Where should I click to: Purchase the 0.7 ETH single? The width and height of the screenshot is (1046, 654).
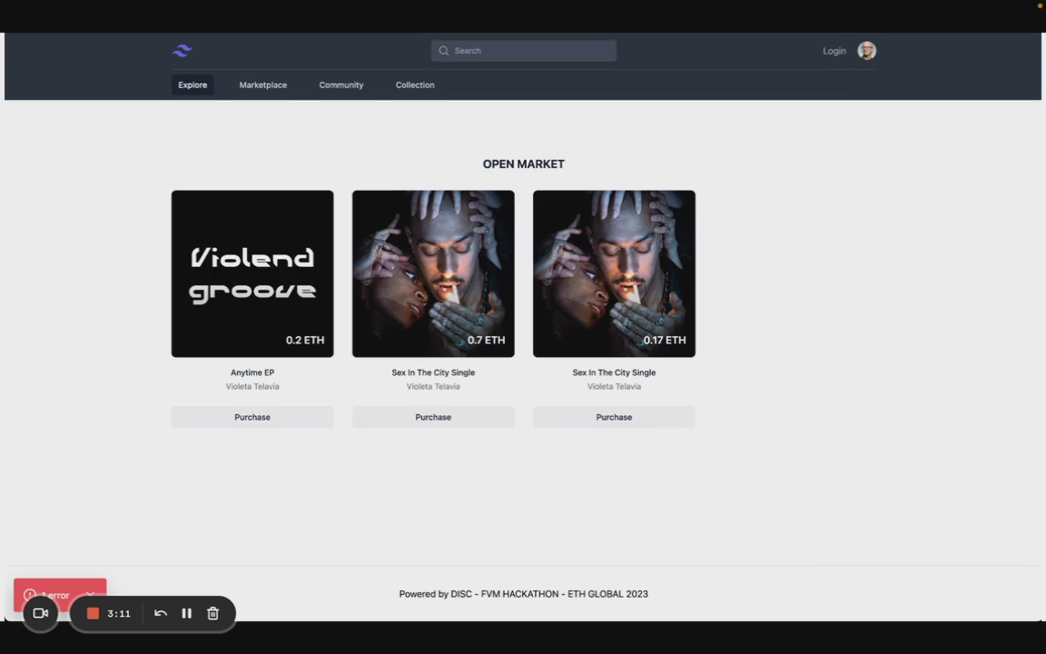pos(433,417)
